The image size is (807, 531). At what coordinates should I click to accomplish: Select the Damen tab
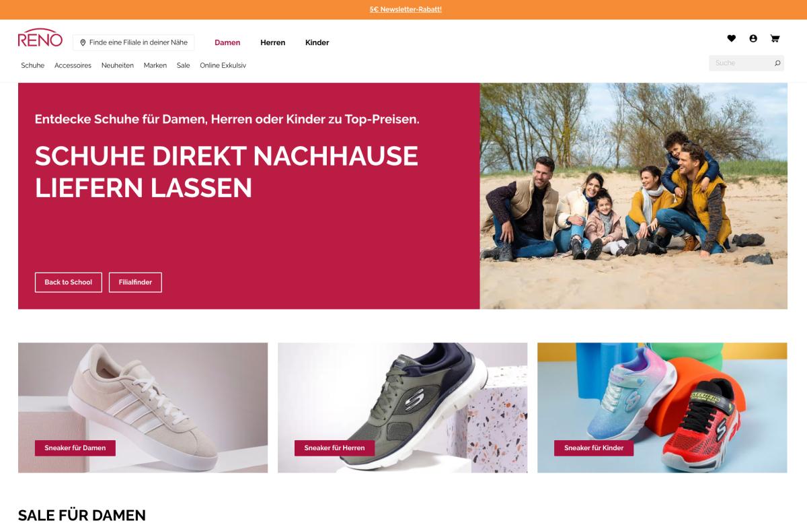coord(227,42)
